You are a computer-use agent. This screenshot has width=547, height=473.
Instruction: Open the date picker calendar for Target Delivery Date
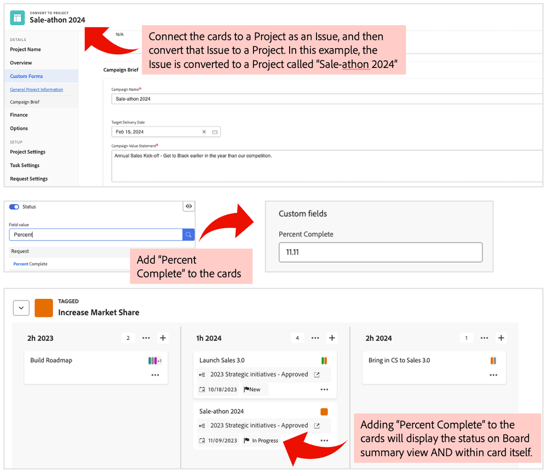point(214,131)
